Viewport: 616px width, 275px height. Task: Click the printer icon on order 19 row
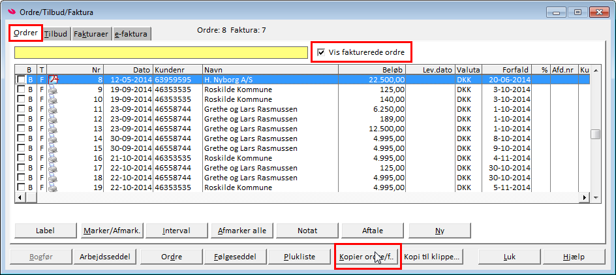53,187
